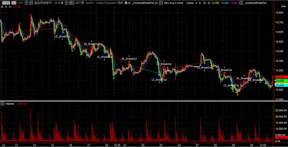Toggle the X box beside Volume
Screen dimensions: 288x147
coord(2,104)
